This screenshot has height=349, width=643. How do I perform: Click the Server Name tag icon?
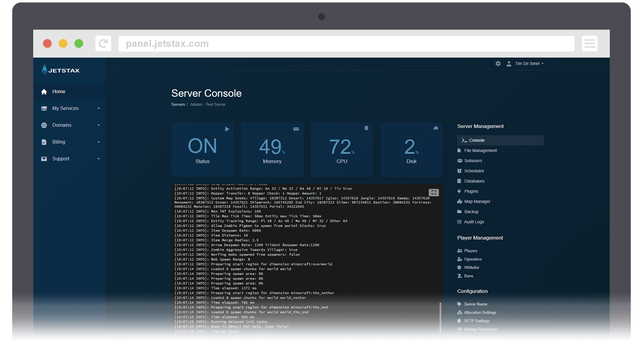click(x=459, y=304)
